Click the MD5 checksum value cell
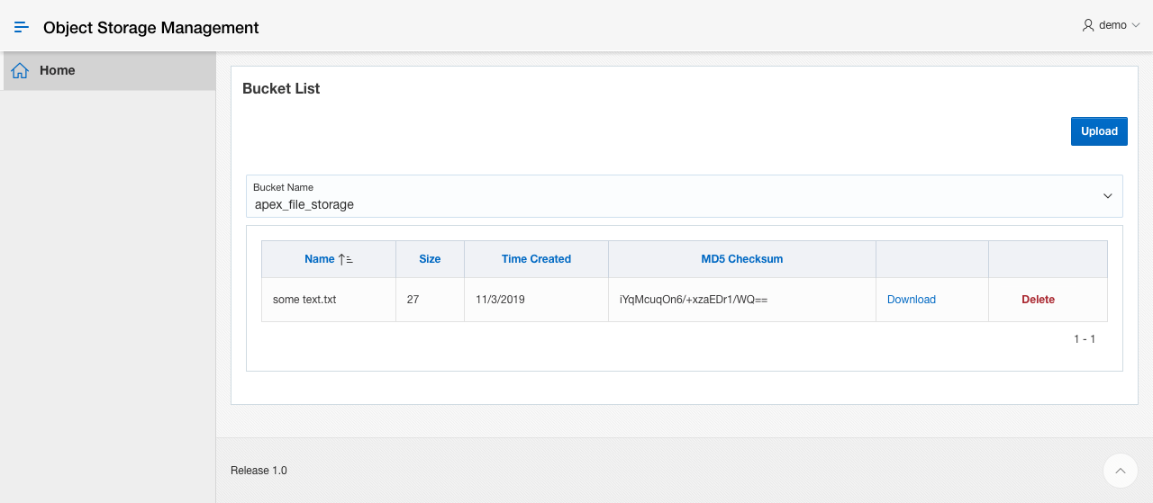 [x=693, y=300]
